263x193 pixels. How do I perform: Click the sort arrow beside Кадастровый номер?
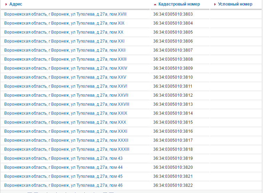(155, 4)
